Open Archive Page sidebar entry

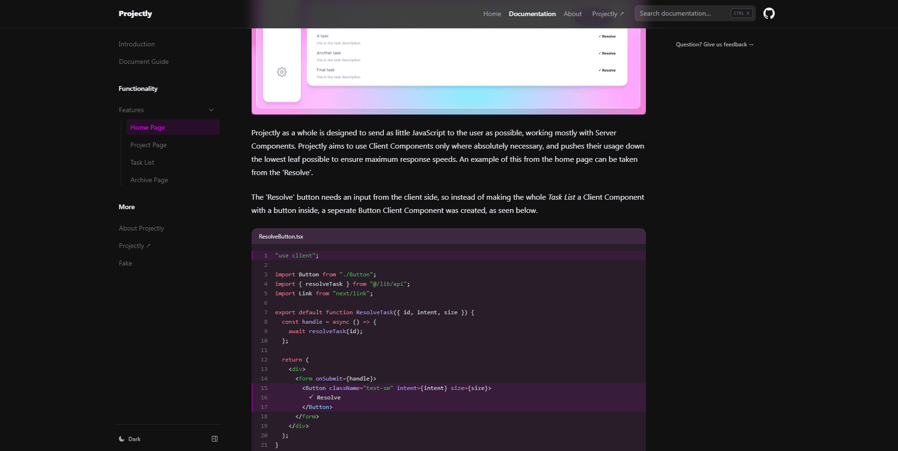(149, 180)
